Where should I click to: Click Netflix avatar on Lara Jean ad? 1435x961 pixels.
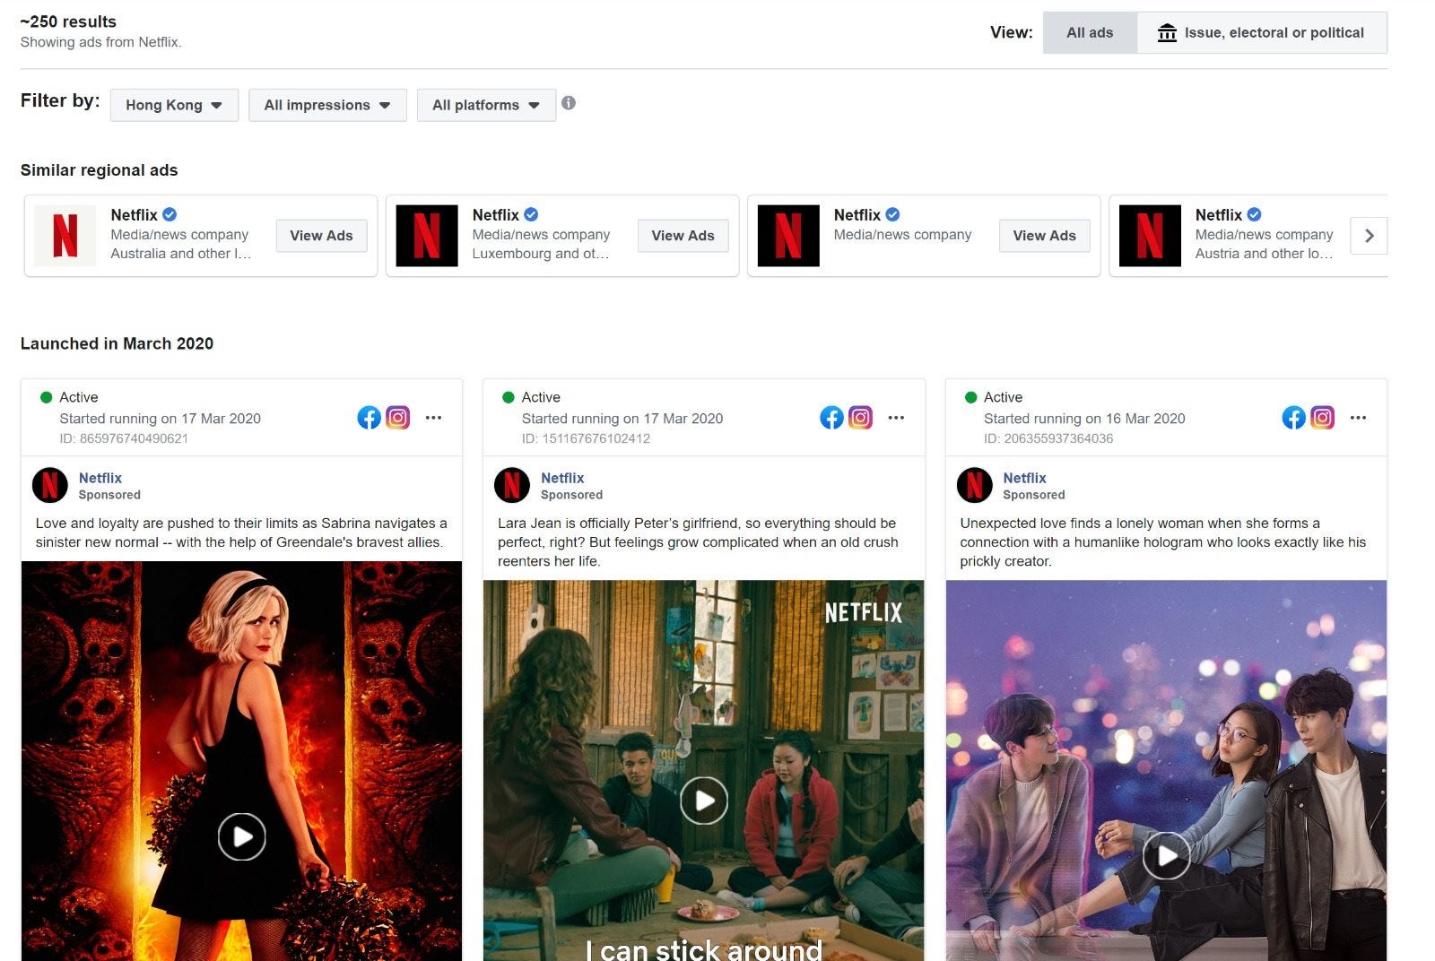tap(512, 485)
